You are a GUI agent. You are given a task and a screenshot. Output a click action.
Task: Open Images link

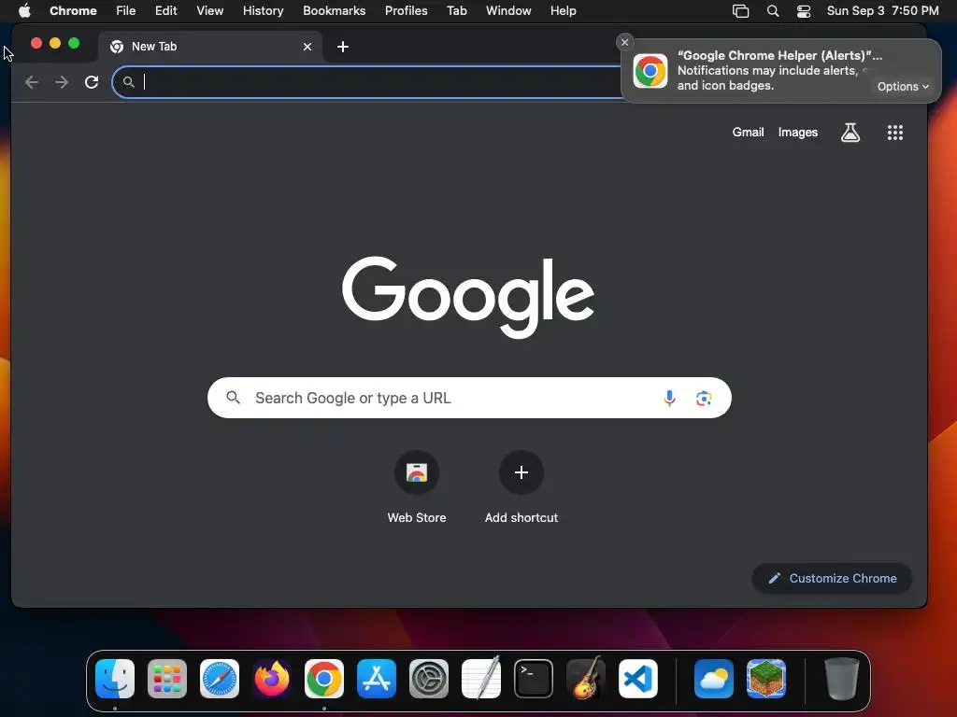(798, 133)
